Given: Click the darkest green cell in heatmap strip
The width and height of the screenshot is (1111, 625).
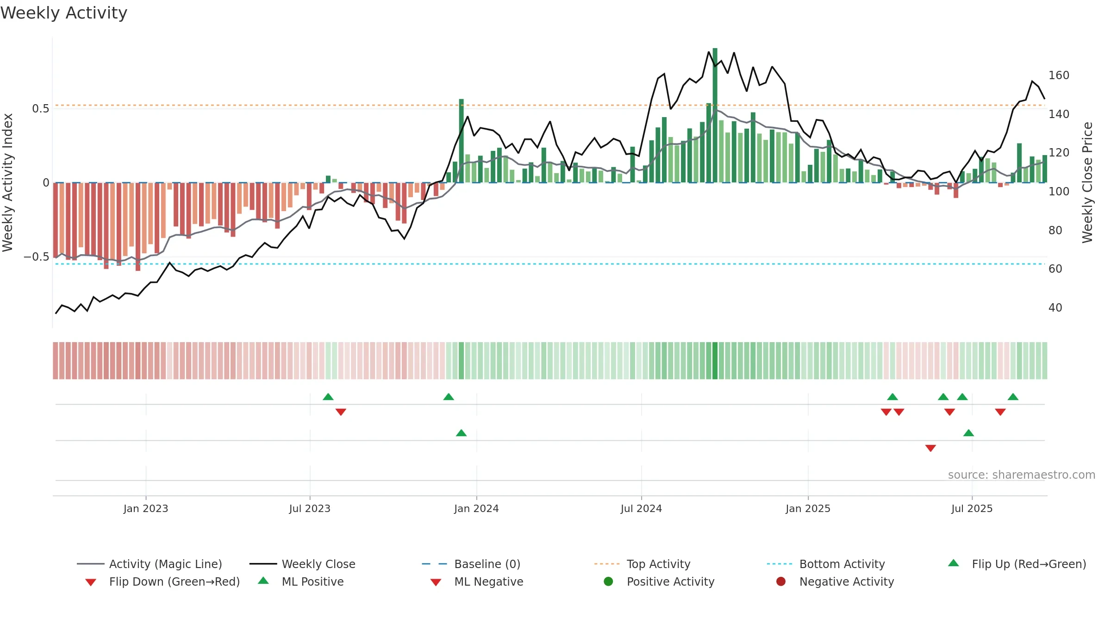Looking at the screenshot, I should point(715,361).
